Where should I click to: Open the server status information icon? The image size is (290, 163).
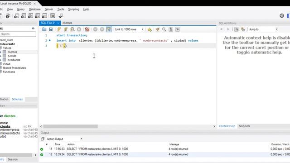[8, 16]
